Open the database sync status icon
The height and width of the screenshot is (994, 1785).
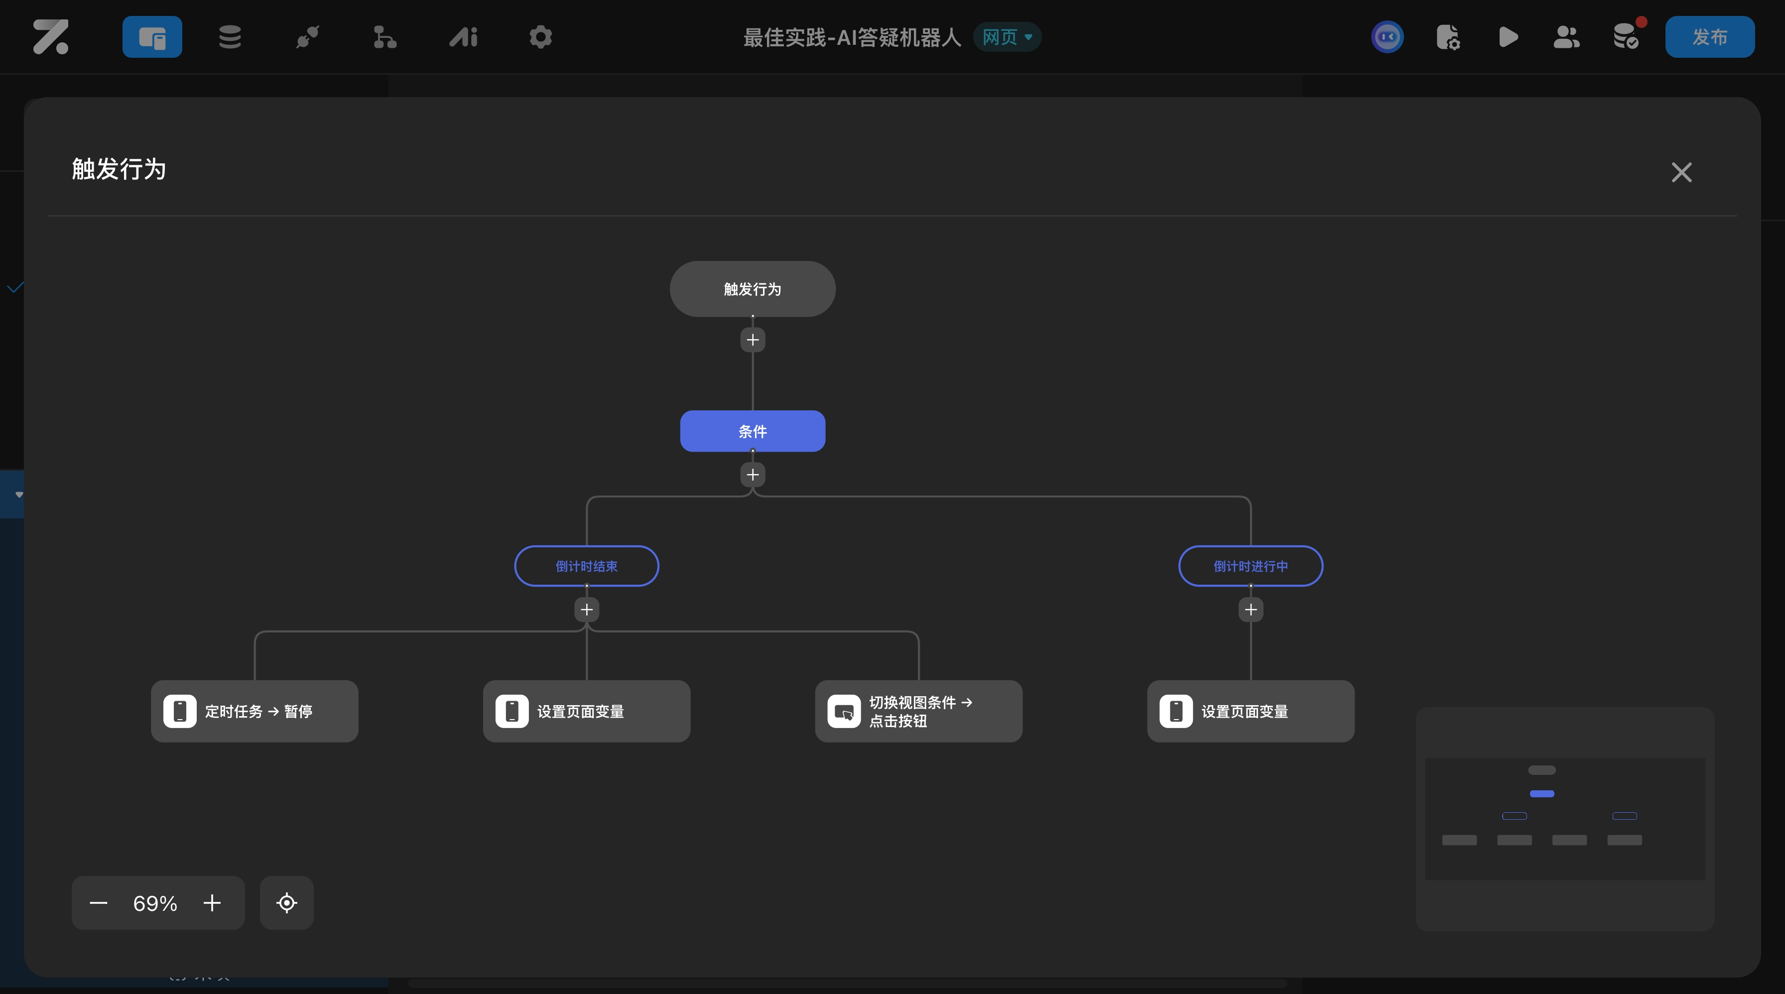pos(1626,37)
